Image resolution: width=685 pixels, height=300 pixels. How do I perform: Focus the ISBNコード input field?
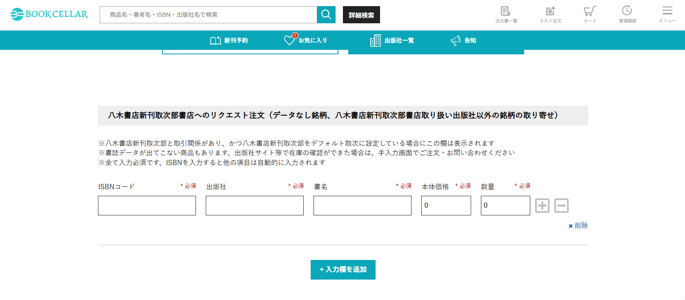147,206
